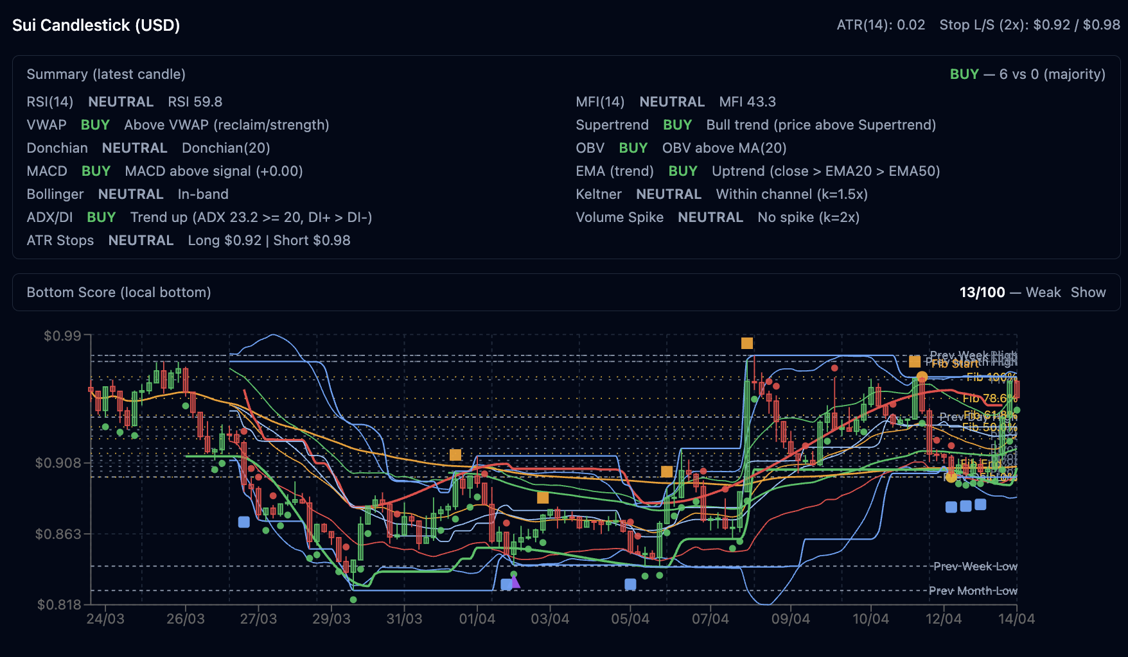Select the orange square marker near 03/04
This screenshot has width=1128, height=657.
[x=543, y=498]
